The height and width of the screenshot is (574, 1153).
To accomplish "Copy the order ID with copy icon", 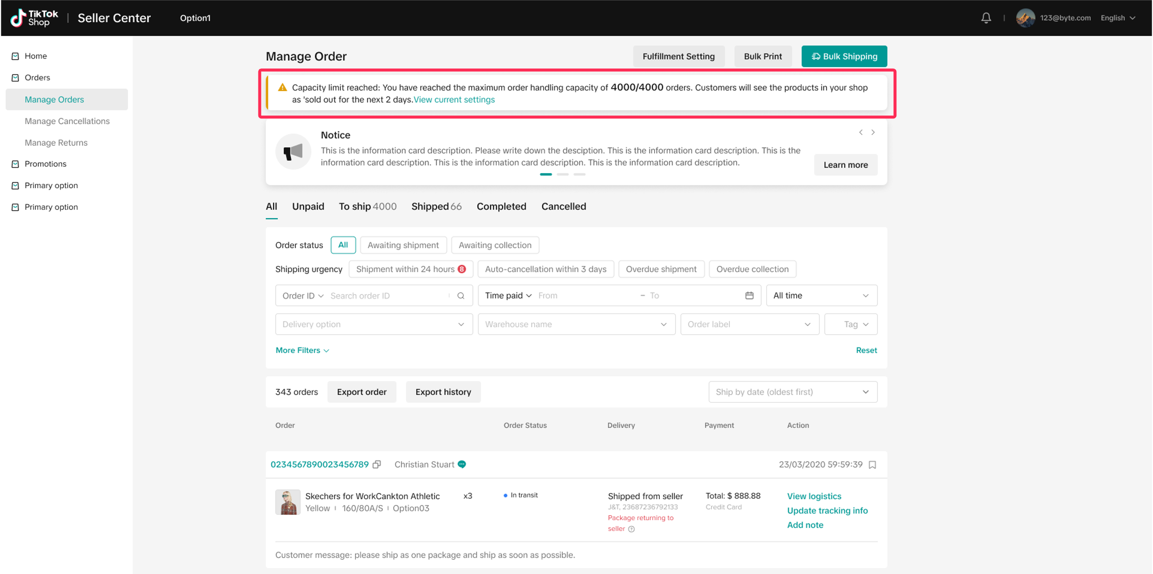I will (x=377, y=465).
